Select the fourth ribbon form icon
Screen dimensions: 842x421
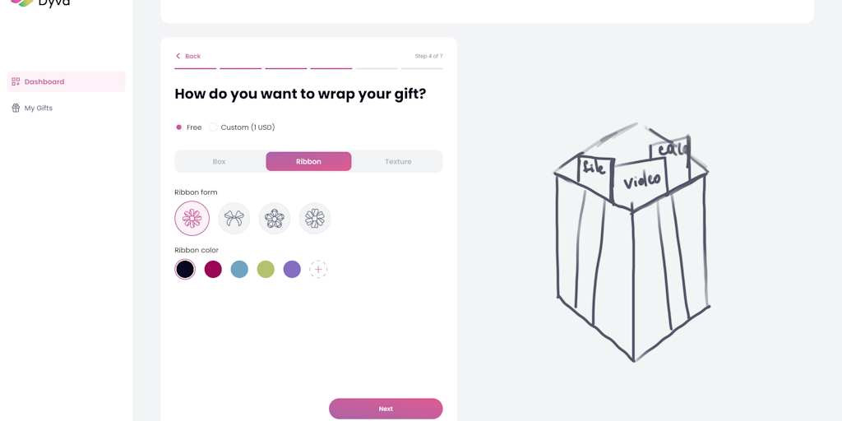click(x=315, y=219)
